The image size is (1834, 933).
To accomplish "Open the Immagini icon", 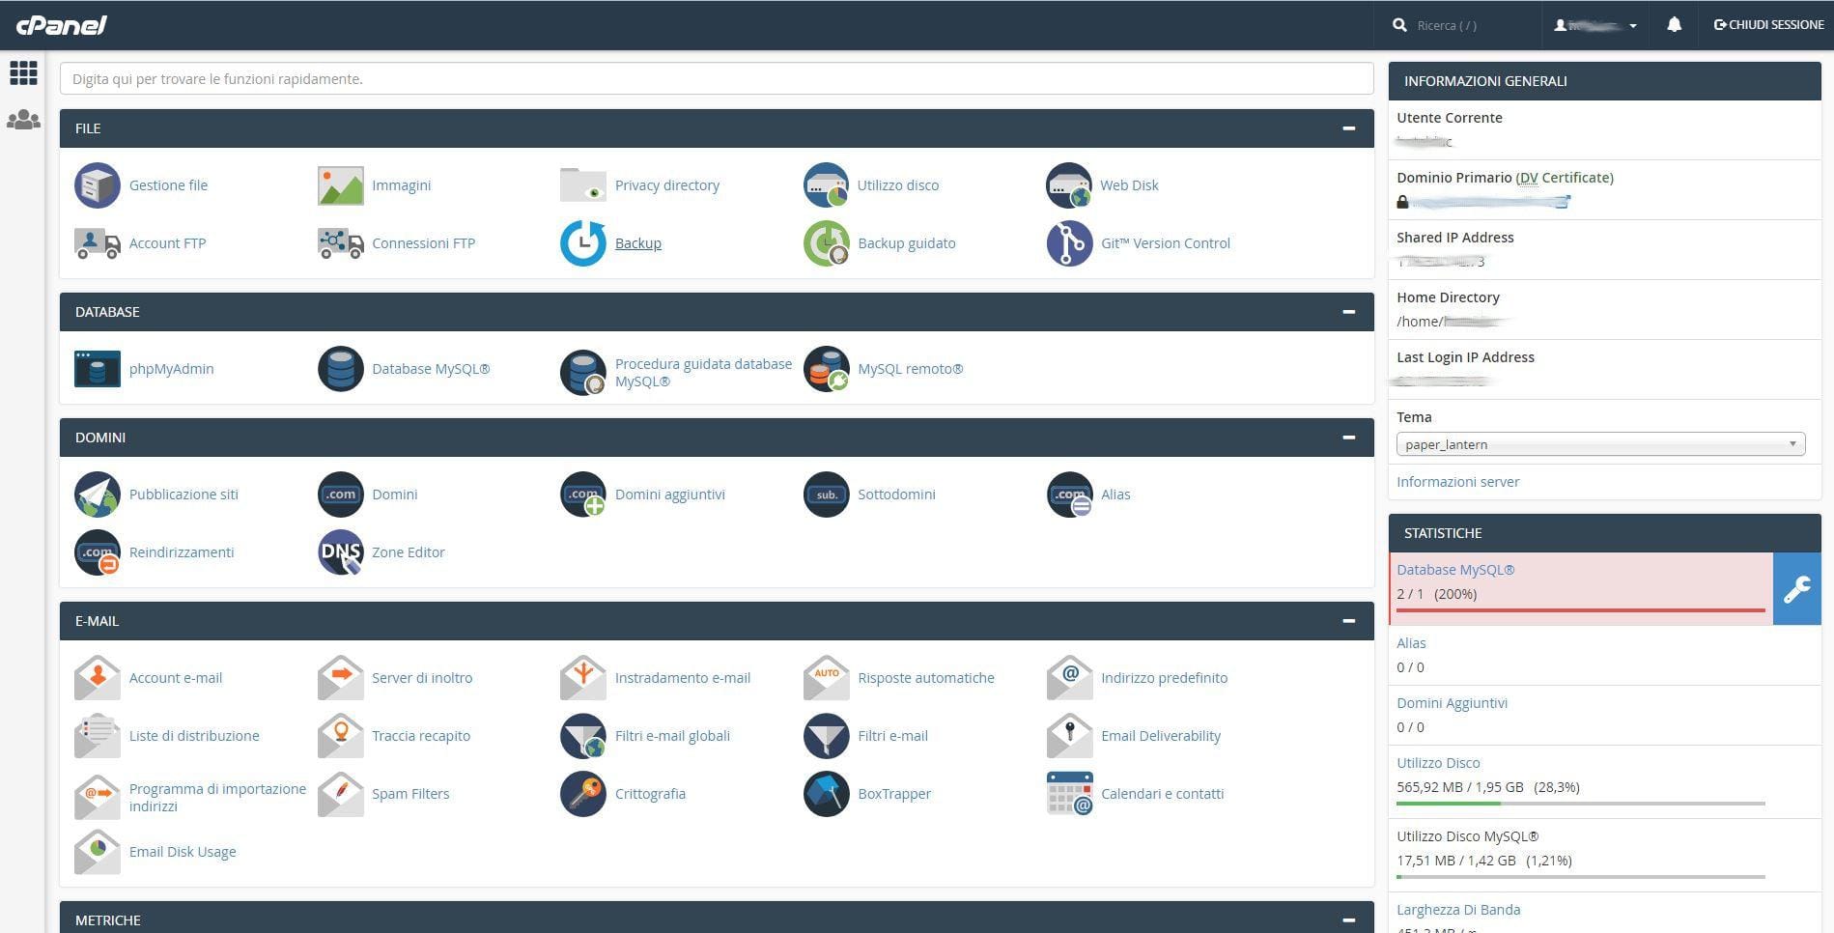I will [341, 185].
